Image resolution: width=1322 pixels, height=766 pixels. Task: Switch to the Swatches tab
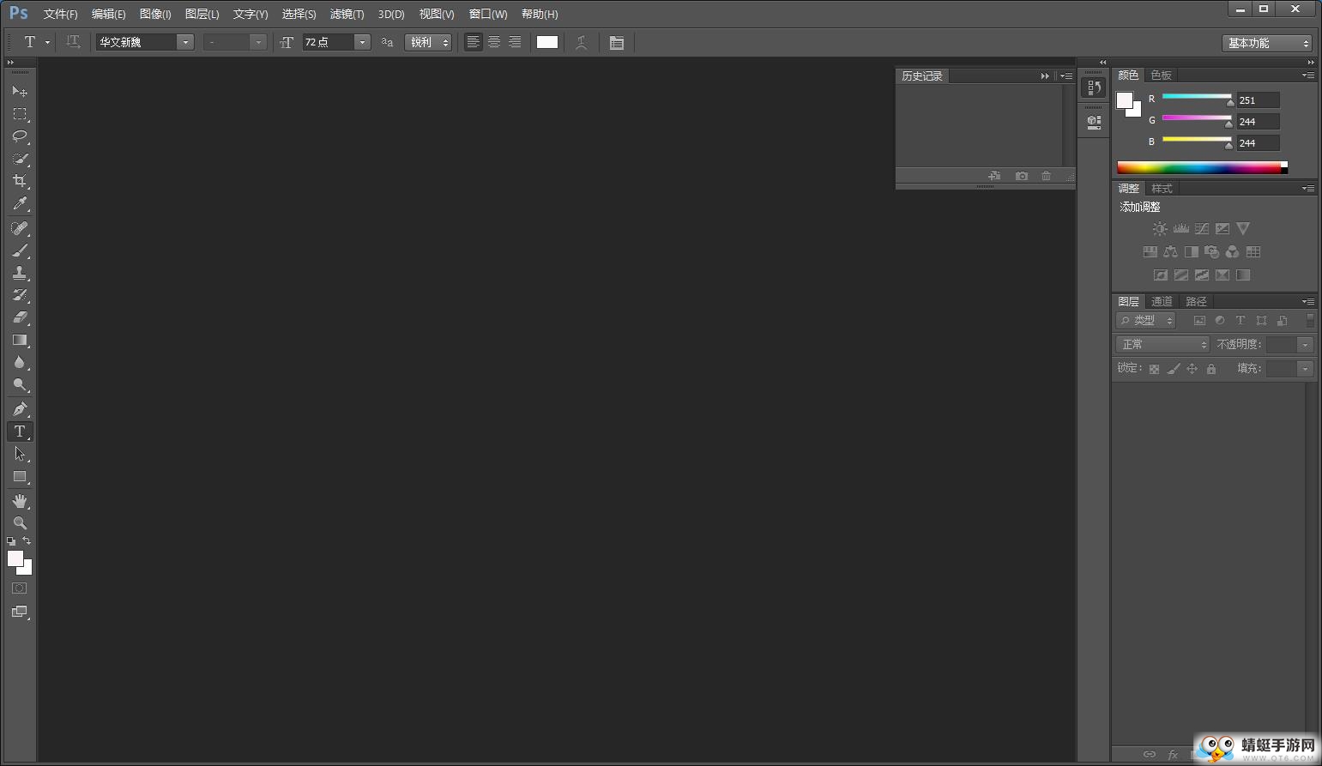pos(1161,75)
